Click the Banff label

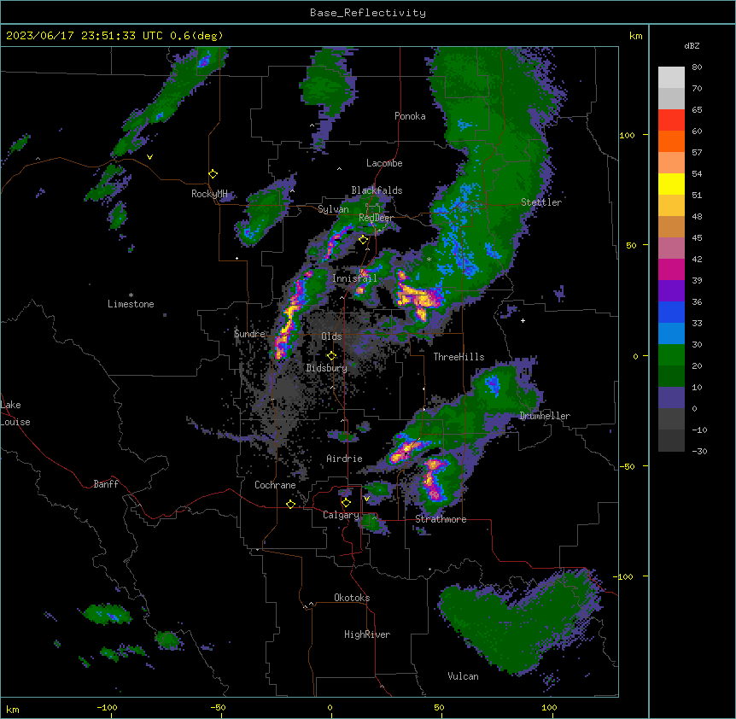tap(106, 484)
